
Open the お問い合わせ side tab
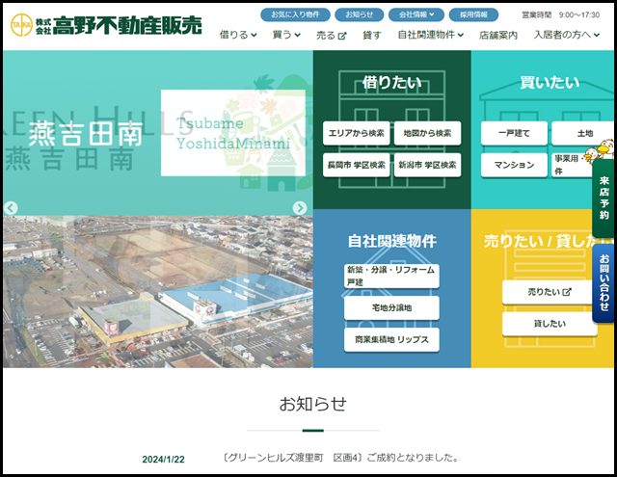tap(604, 283)
